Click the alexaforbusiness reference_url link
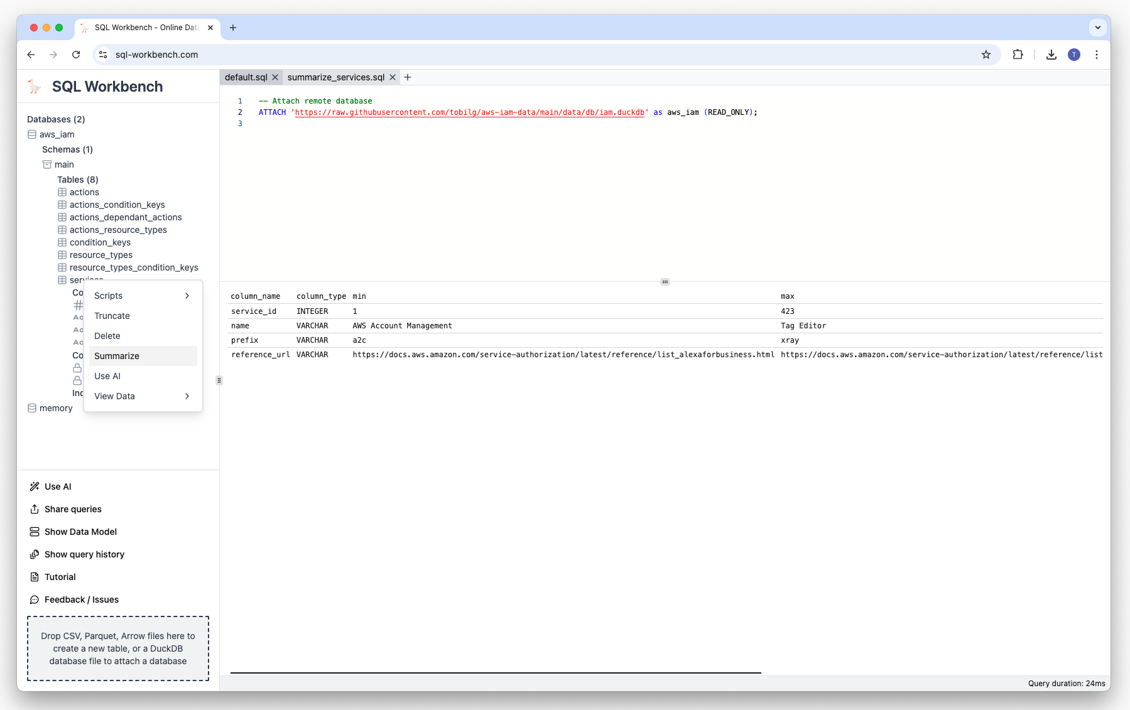The width and height of the screenshot is (1130, 710). [562, 355]
